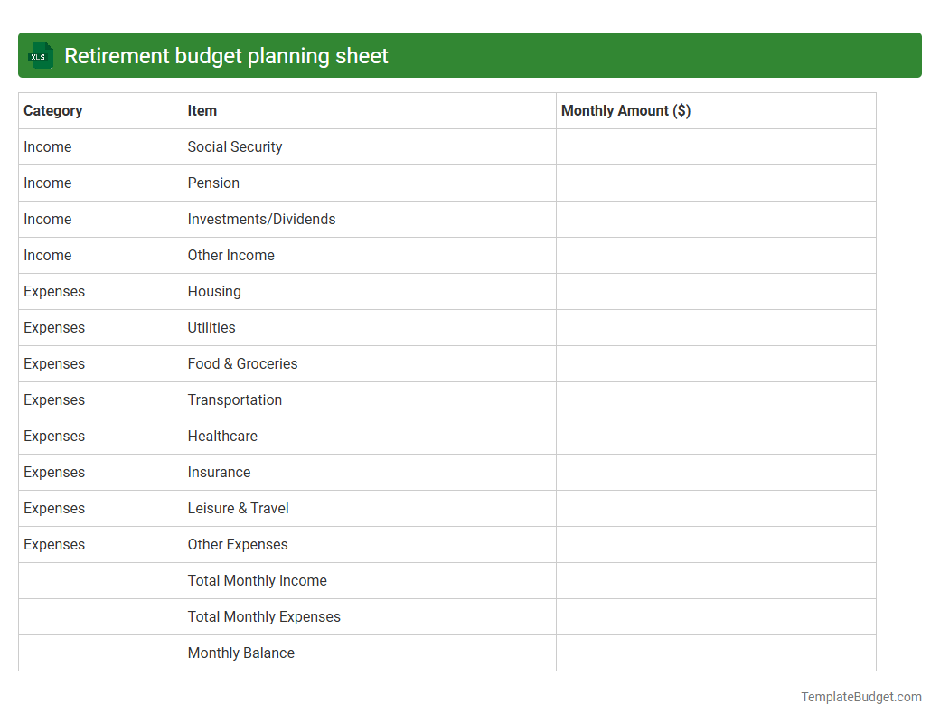Select the Transportation expense cell
Screen dimensions: 940x723
coord(234,399)
